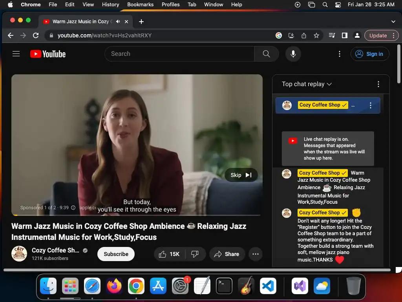Image resolution: width=402 pixels, height=302 pixels.
Task: Click the search magnifier button
Action: 267,54
